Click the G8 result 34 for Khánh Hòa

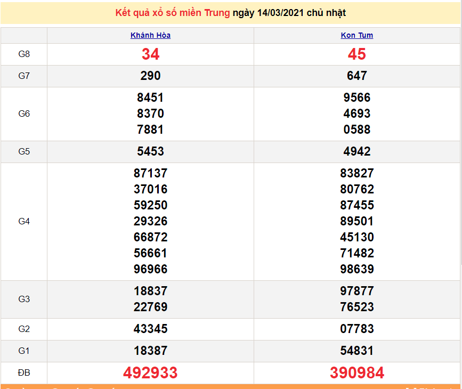pos(150,54)
